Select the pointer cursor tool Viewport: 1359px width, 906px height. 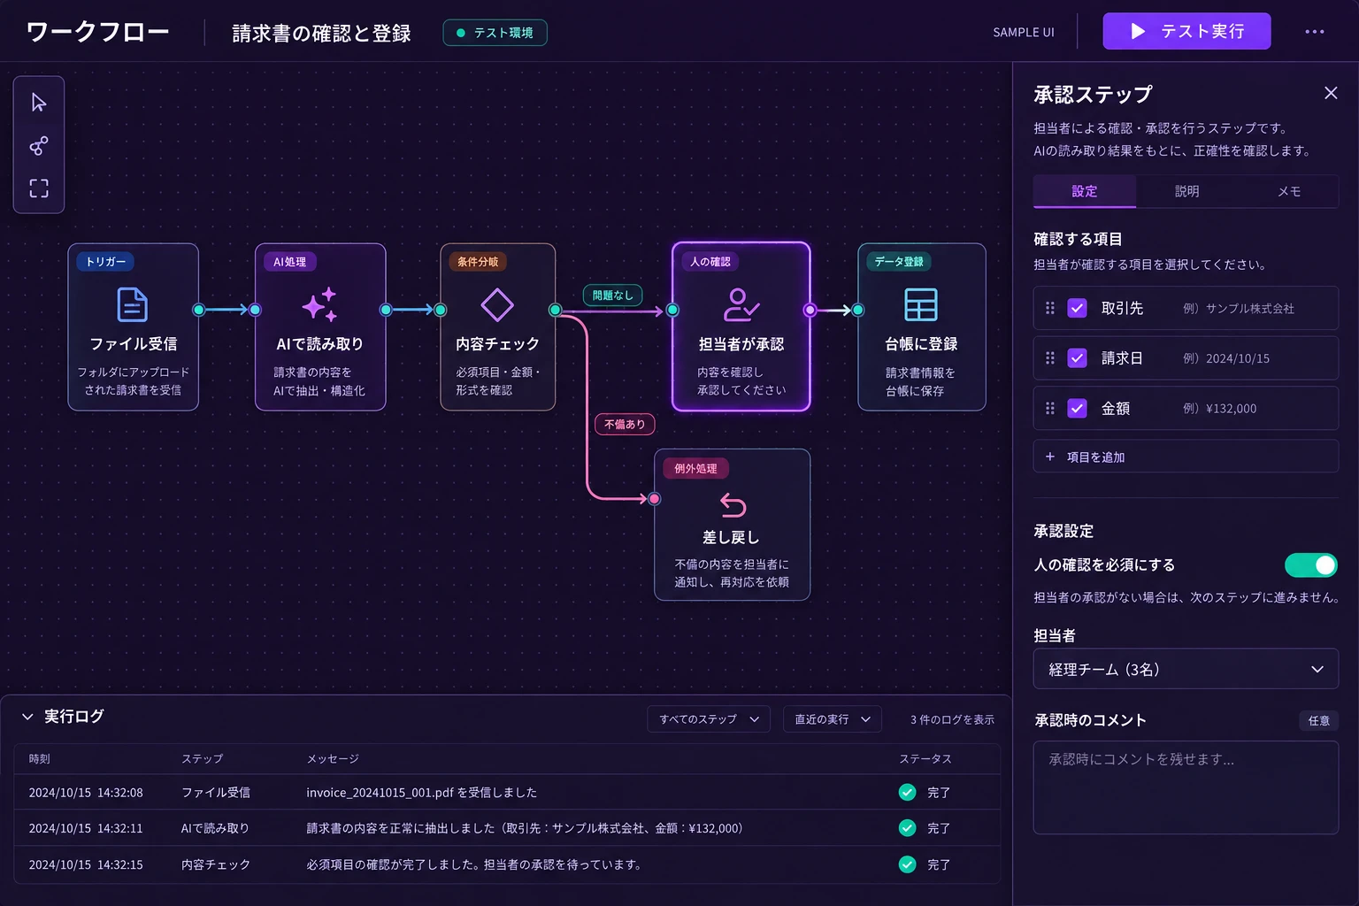point(39,103)
